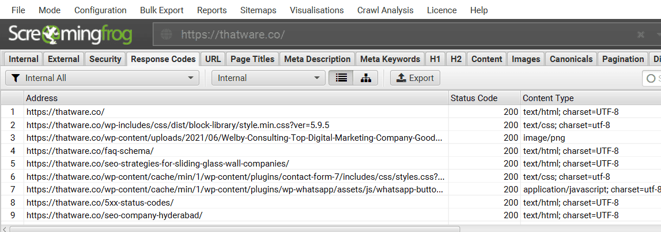661x232 pixels.
Task: Select the sliding-glass-wall-companies URL row
Action: [x=236, y=164]
